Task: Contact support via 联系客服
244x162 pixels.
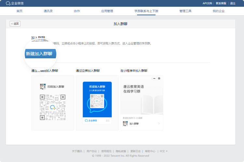Action: [x=221, y=3]
